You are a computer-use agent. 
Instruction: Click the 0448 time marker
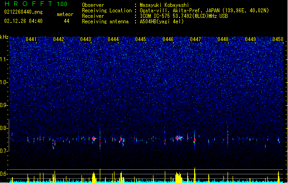(x=223, y=39)
